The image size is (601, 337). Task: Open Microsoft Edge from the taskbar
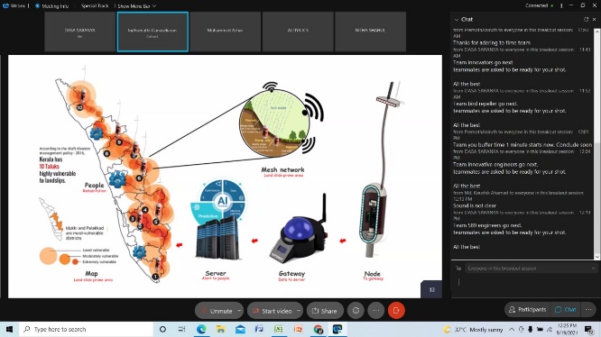coord(201,329)
